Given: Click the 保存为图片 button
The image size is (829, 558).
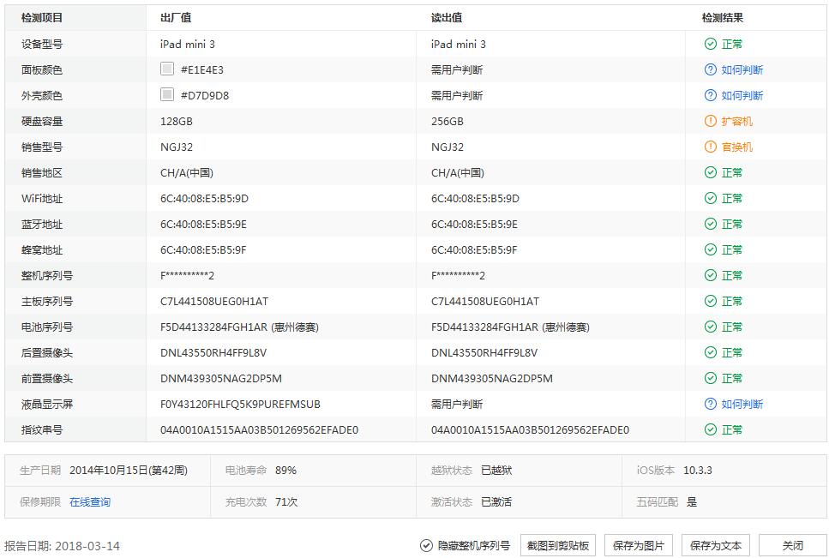Looking at the screenshot, I should point(638,543).
